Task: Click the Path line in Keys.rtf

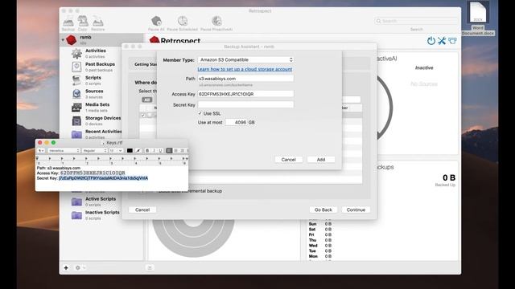Action: [59, 168]
